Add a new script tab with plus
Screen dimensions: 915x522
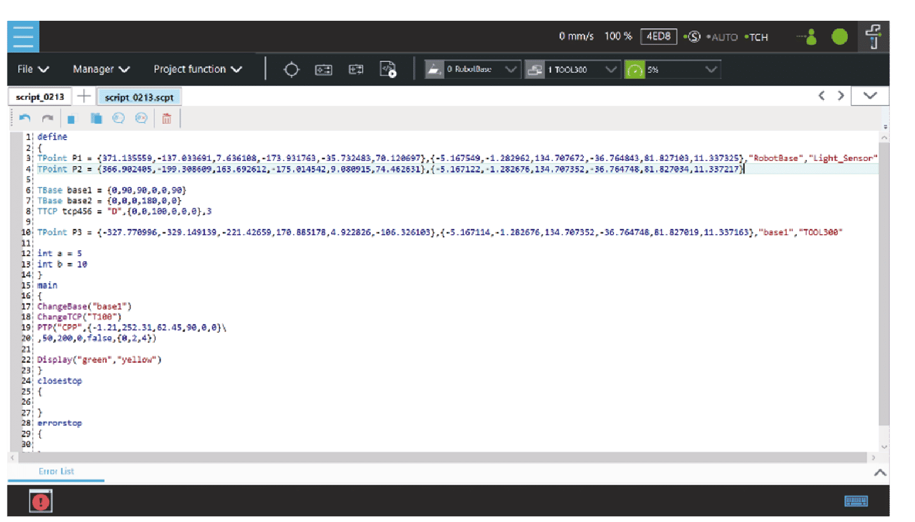point(84,96)
